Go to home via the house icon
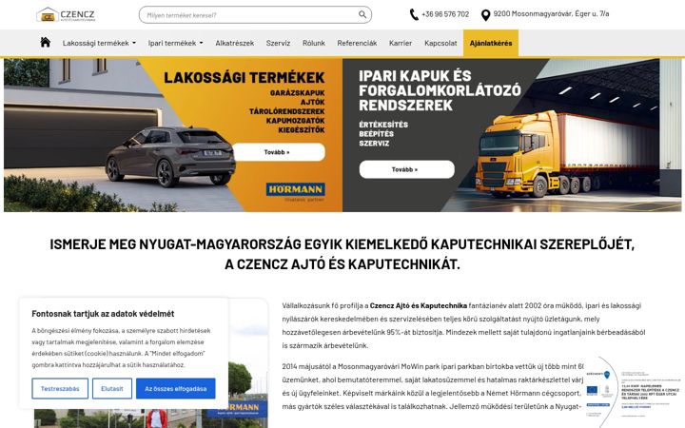The image size is (685, 428). click(45, 43)
